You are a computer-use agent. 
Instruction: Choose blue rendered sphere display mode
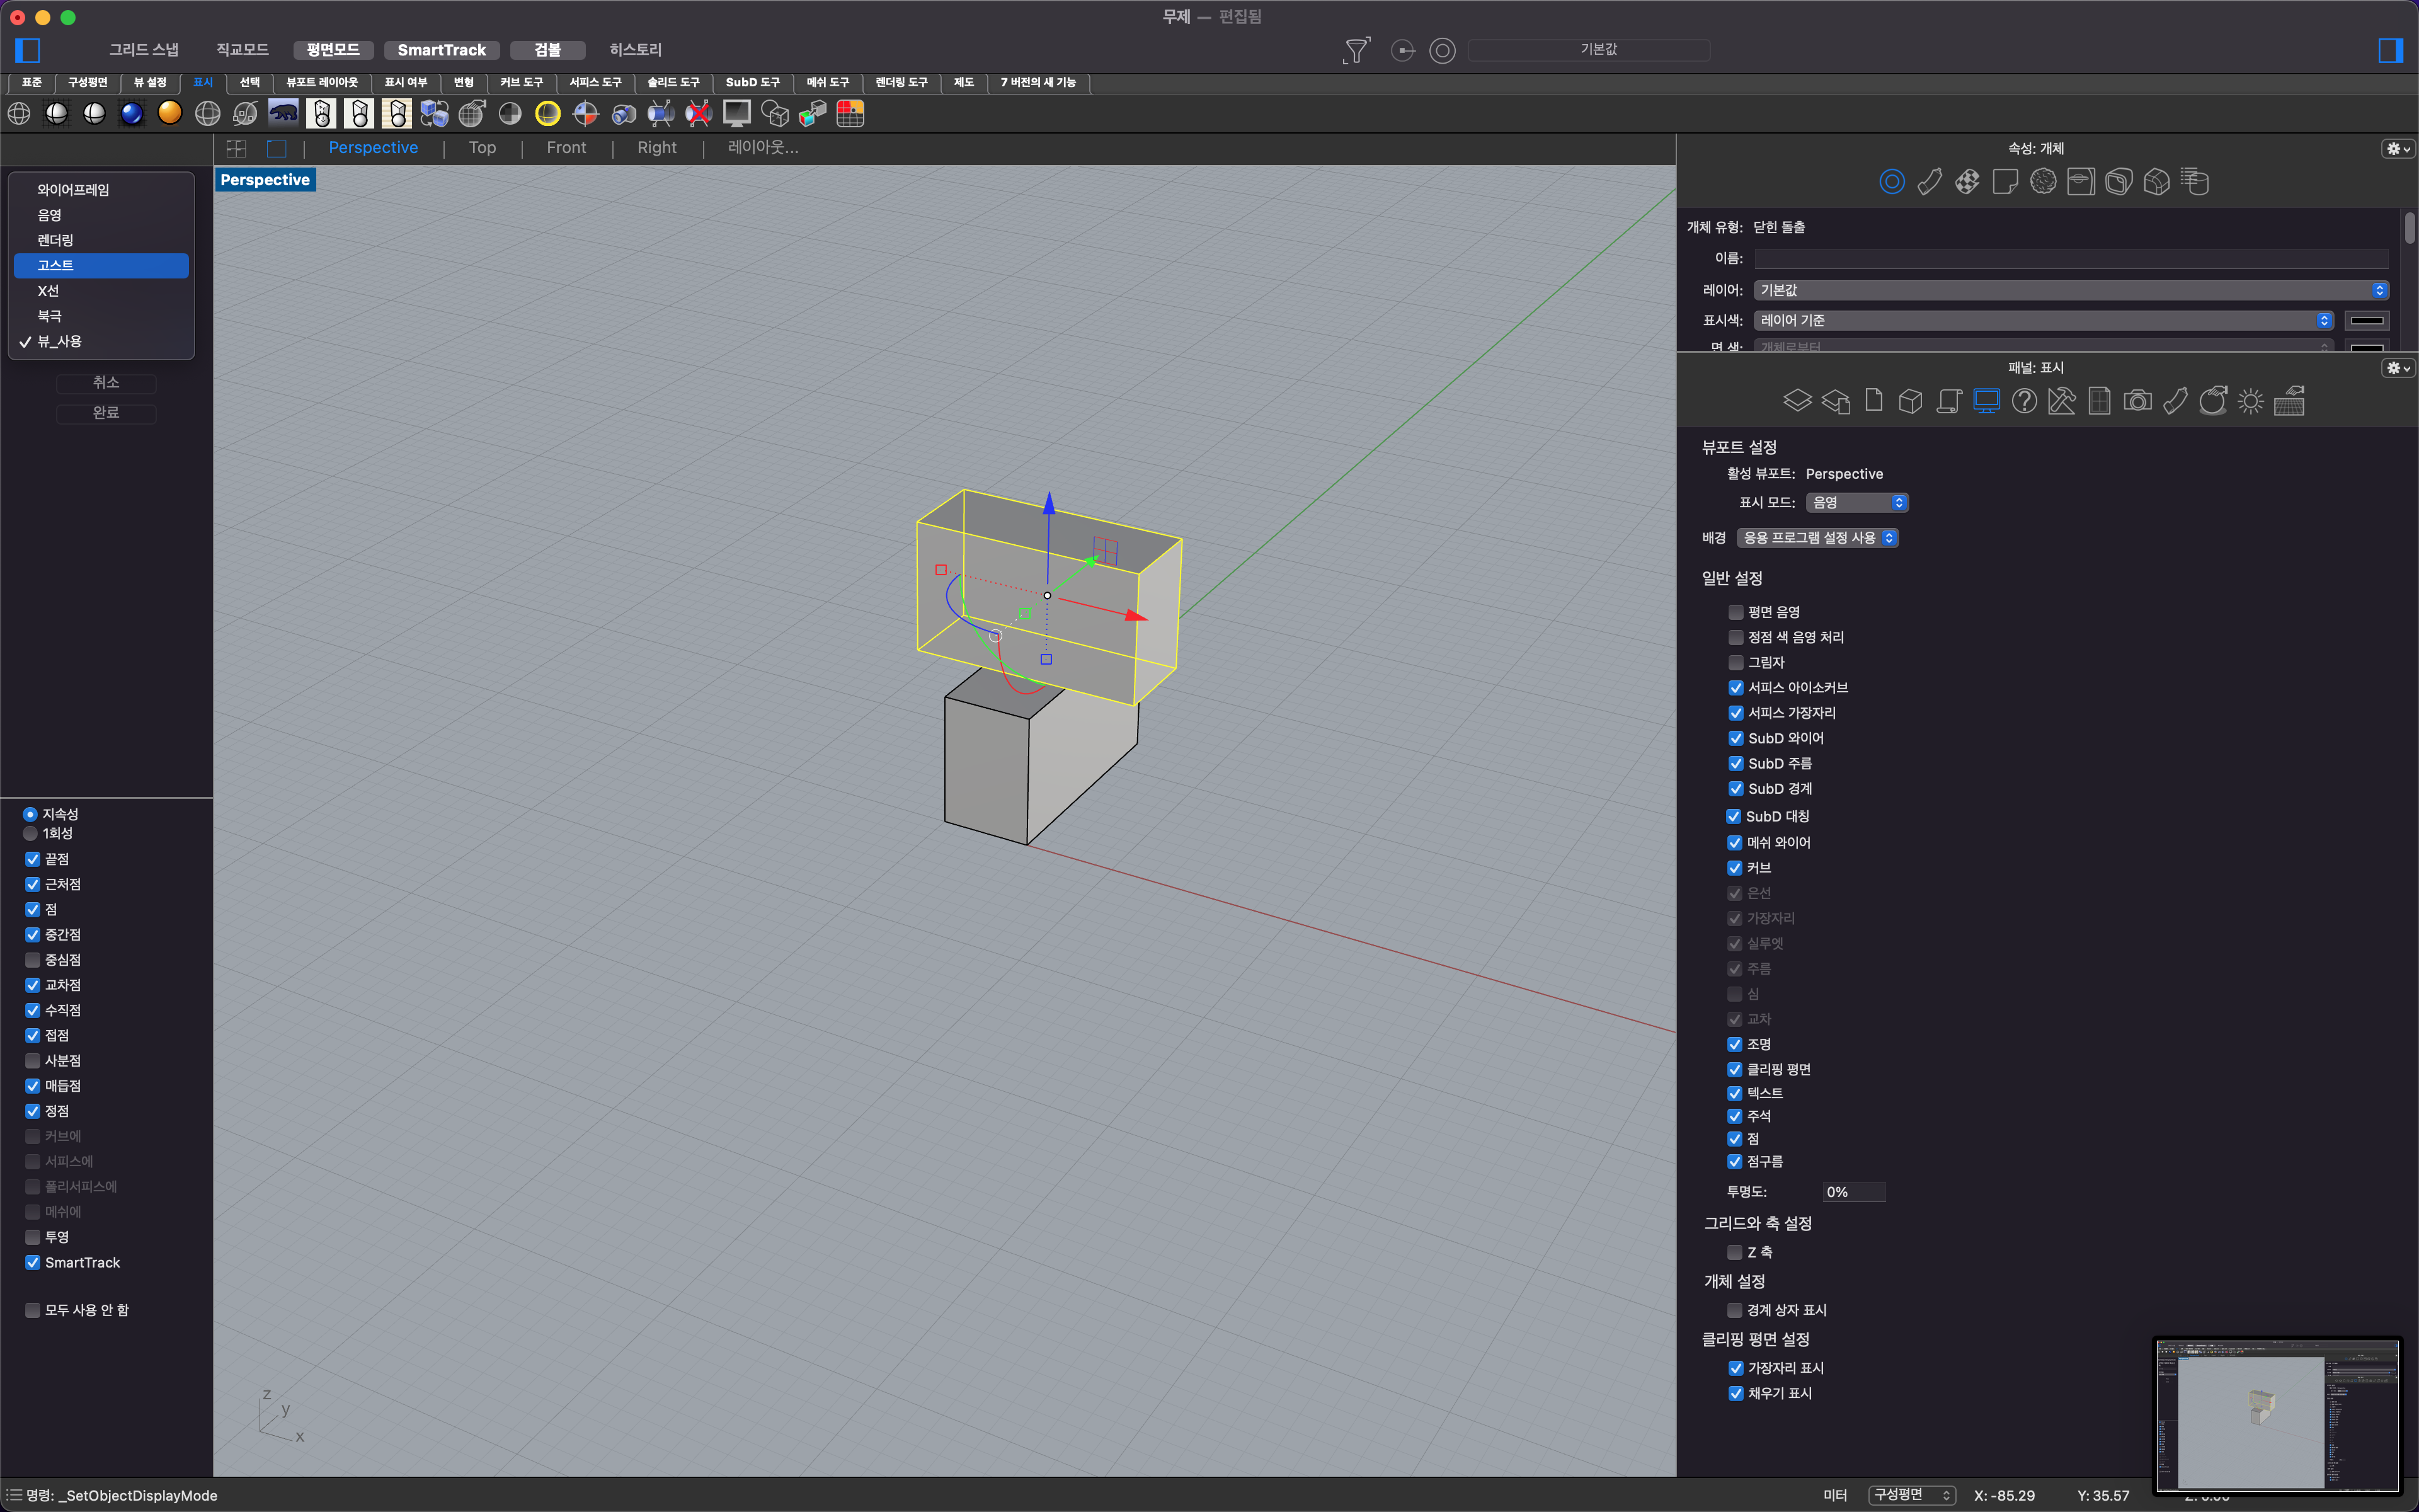(132, 114)
